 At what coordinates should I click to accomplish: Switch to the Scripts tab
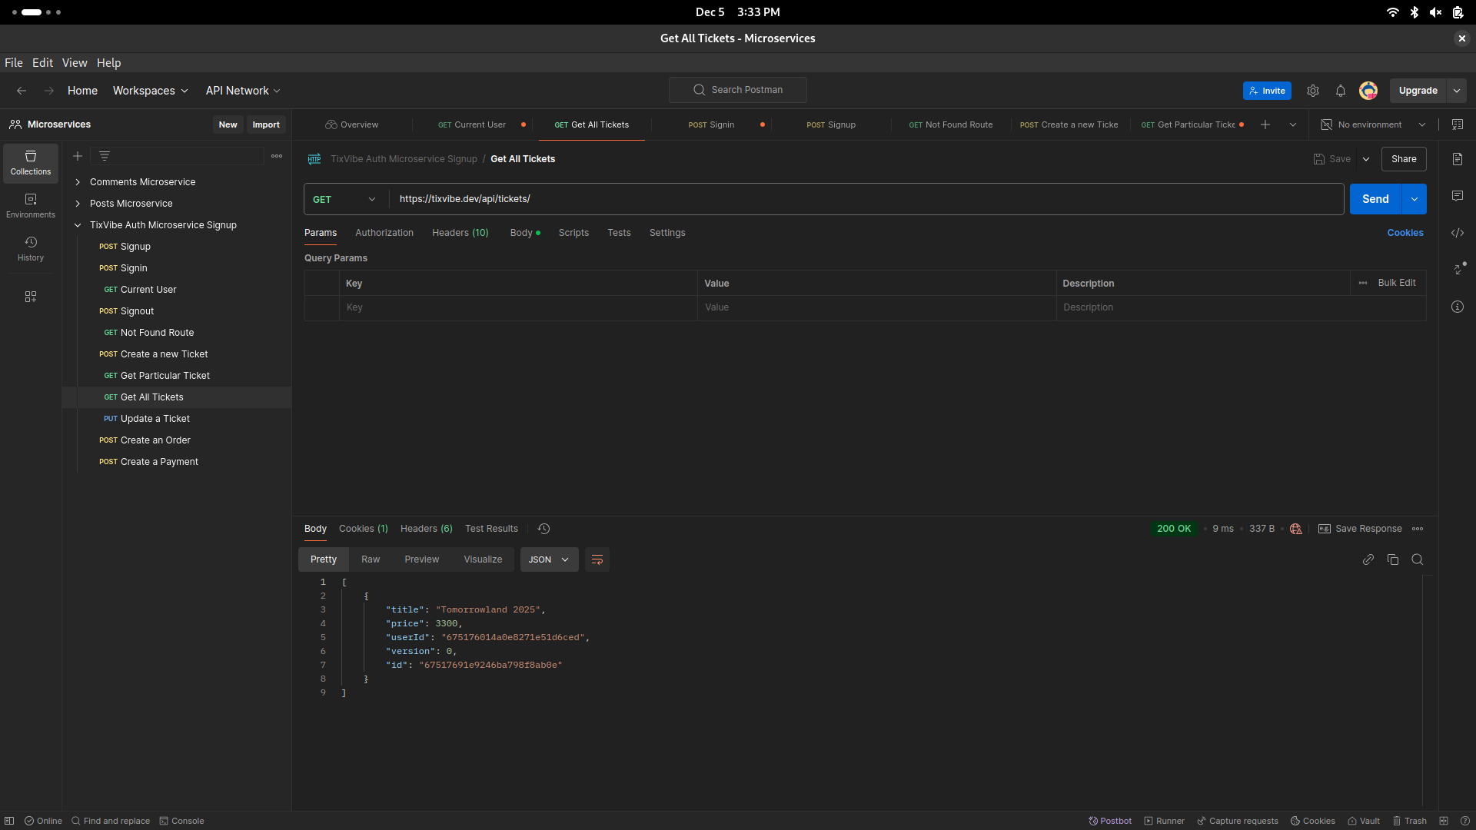[573, 233]
